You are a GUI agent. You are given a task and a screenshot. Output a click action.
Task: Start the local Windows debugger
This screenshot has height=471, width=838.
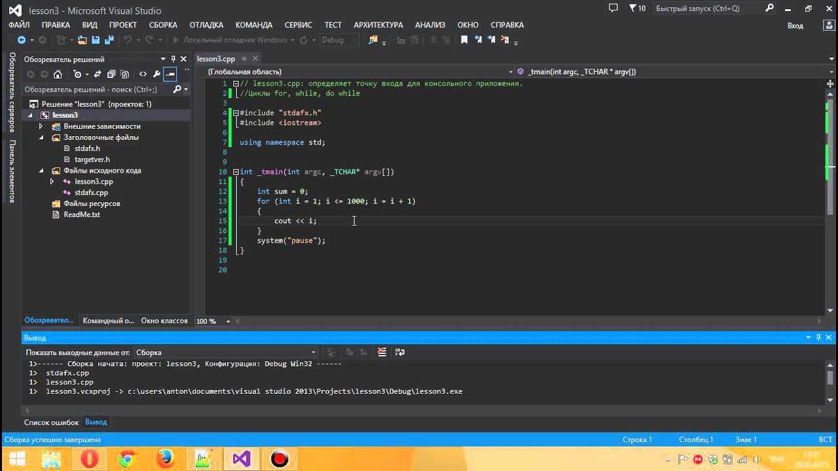230,40
